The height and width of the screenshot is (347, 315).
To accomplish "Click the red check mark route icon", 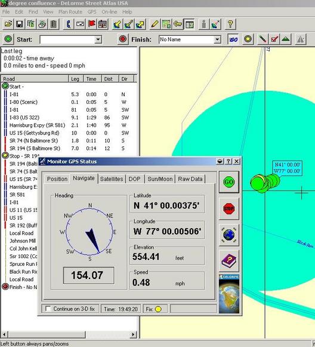I will [x=274, y=39].
